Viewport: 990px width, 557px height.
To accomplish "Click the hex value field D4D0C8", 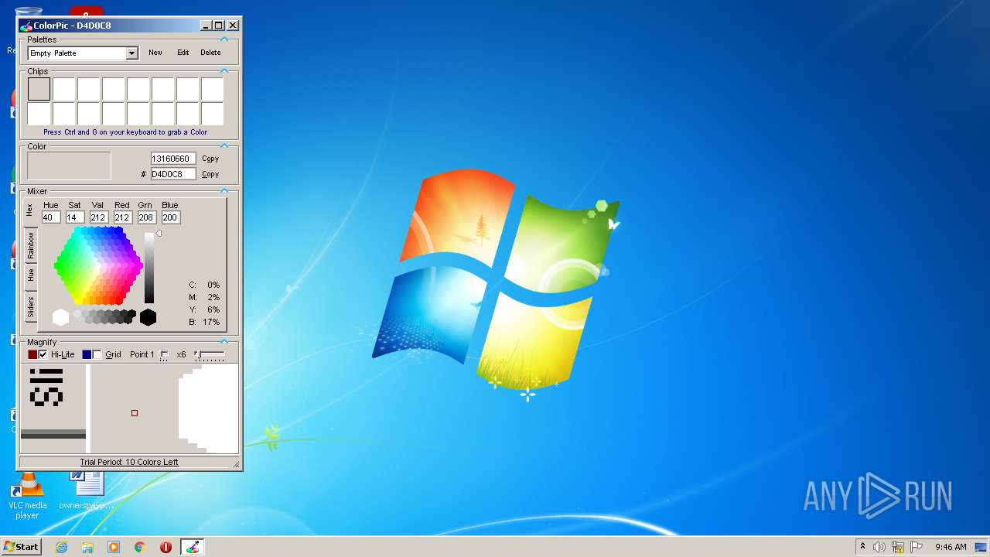I will [x=173, y=174].
